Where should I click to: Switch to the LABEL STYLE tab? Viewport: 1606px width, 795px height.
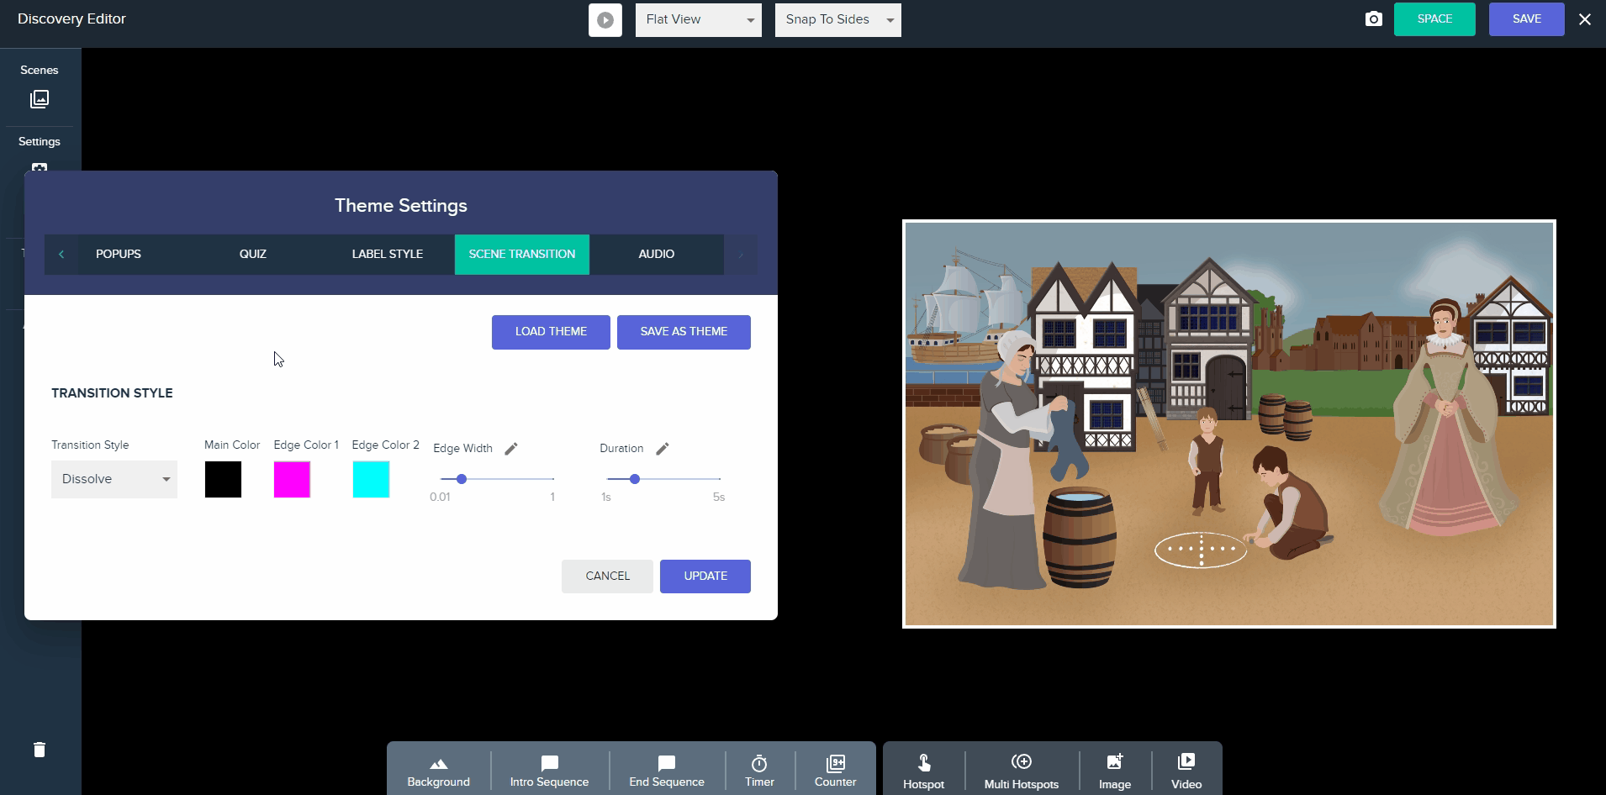388,254
